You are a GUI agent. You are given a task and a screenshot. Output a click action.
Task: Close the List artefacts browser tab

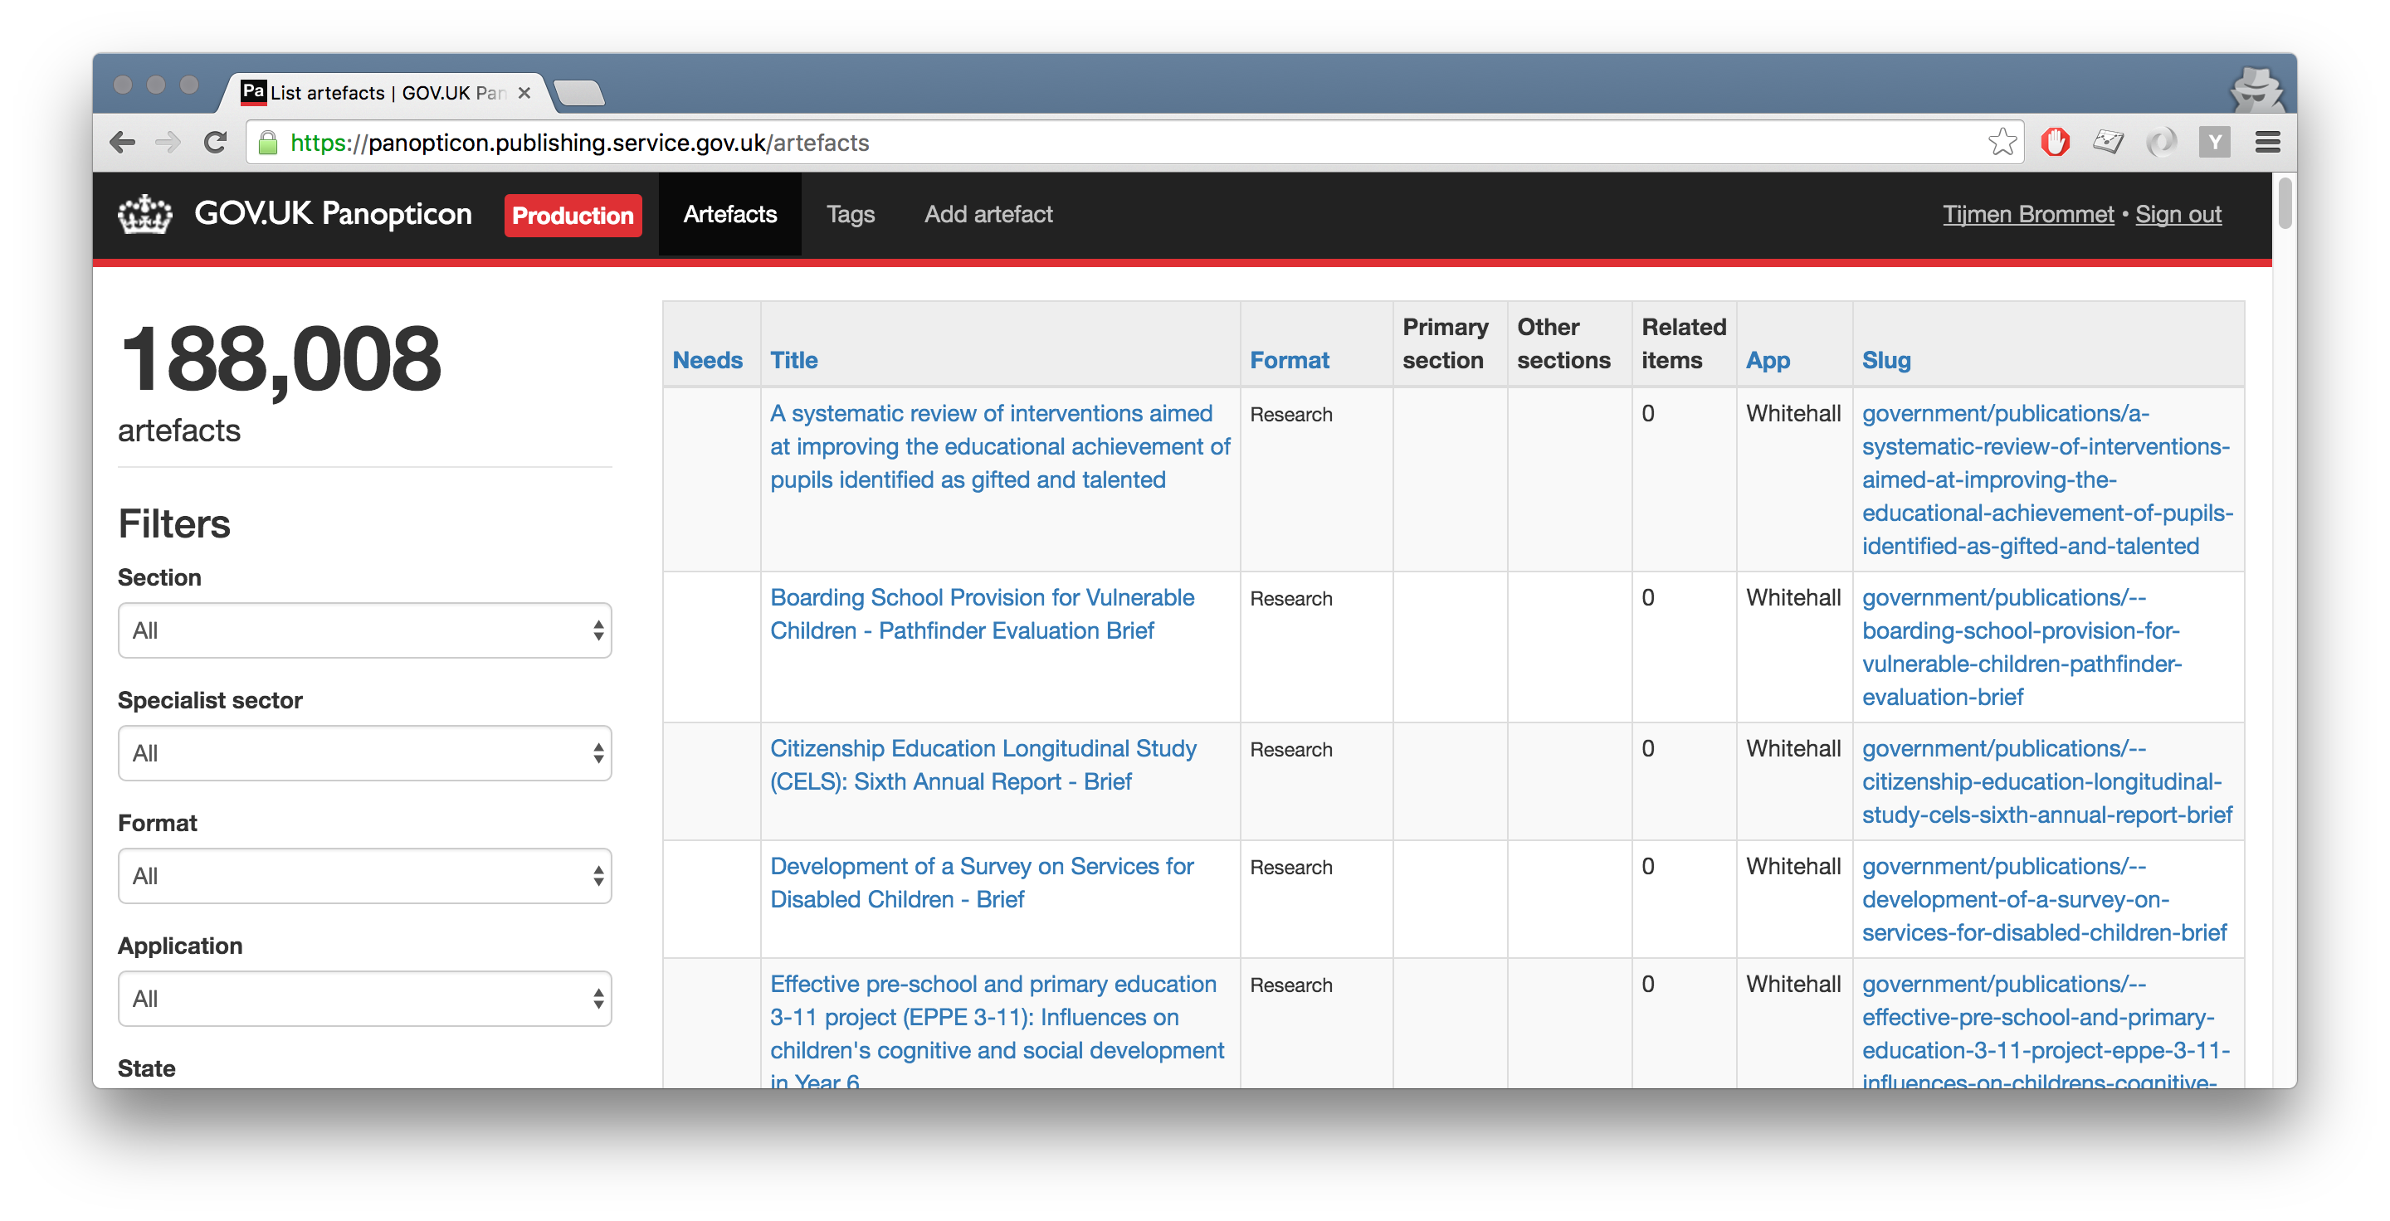(x=524, y=93)
